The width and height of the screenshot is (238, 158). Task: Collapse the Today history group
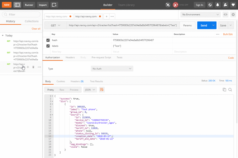pos(3,35)
